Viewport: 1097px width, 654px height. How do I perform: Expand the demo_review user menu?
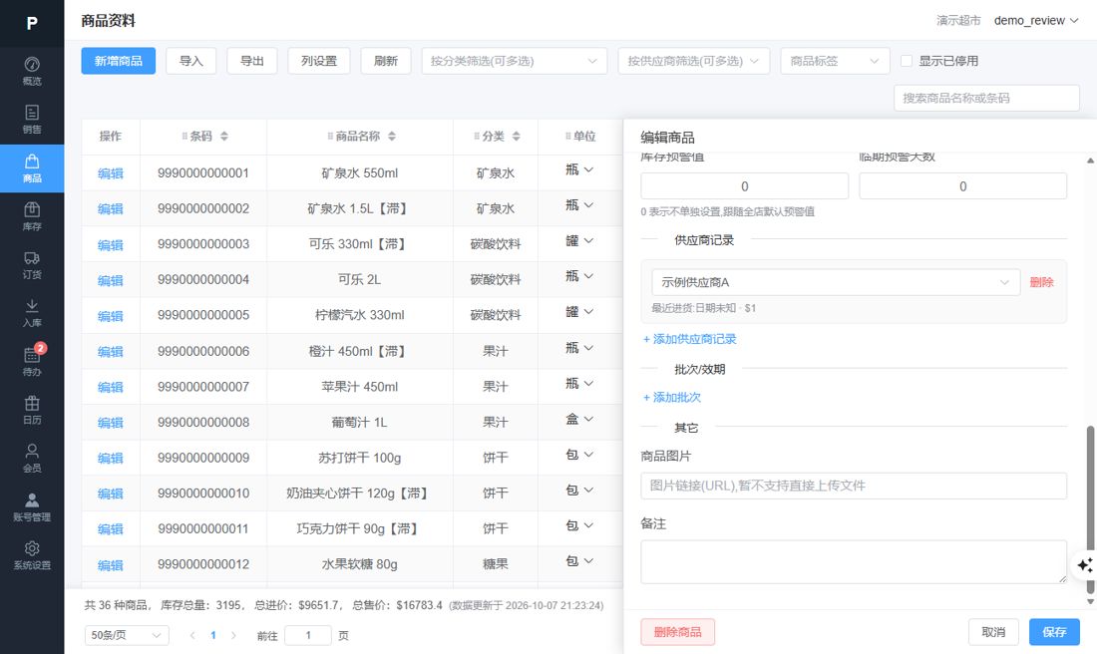coord(1036,20)
